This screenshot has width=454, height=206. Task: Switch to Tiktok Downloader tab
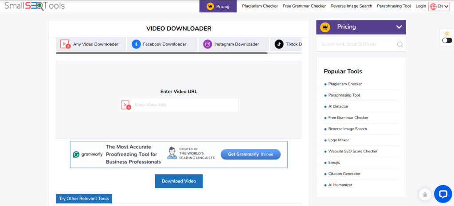point(286,44)
